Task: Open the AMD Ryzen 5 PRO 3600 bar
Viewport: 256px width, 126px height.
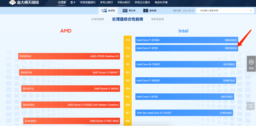Action: (72, 121)
